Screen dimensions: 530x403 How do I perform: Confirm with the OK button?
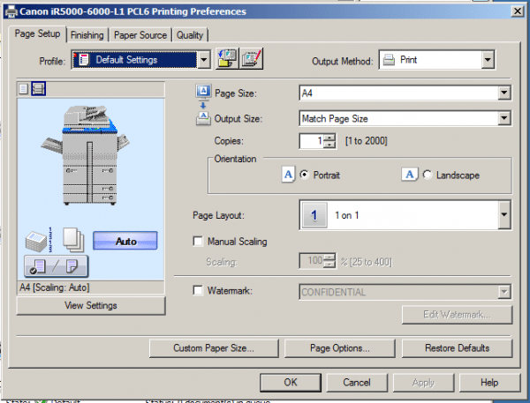(291, 383)
